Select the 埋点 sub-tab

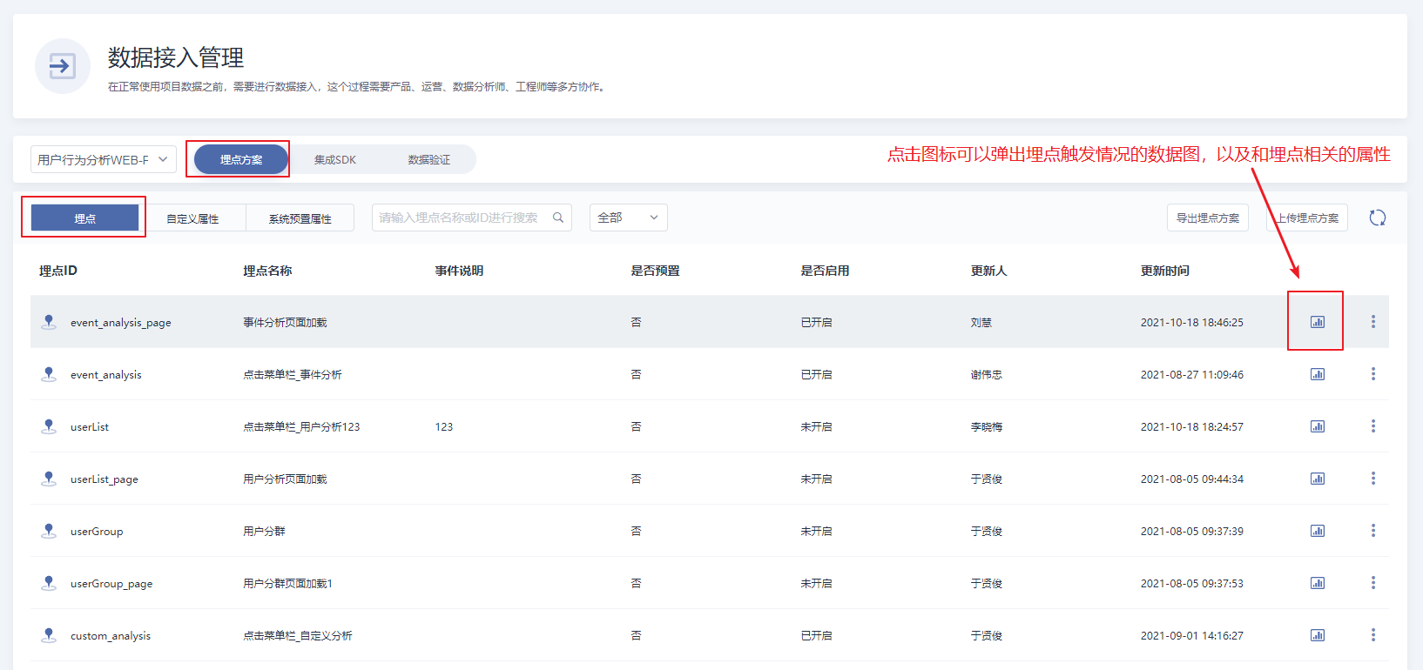tap(84, 218)
